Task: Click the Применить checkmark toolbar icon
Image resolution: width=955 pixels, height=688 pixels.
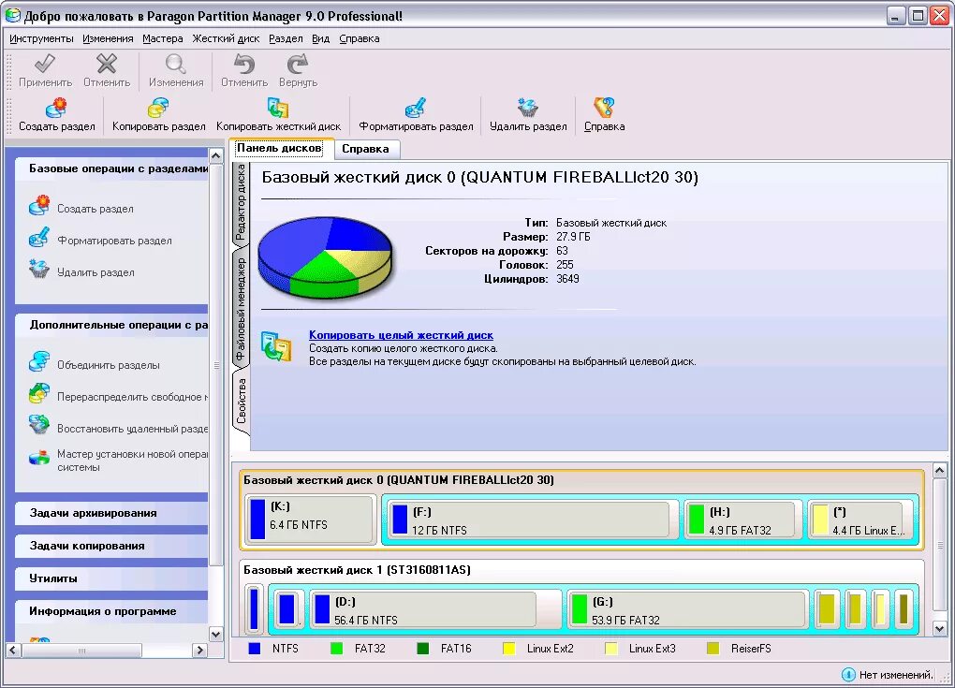Action: (x=45, y=64)
